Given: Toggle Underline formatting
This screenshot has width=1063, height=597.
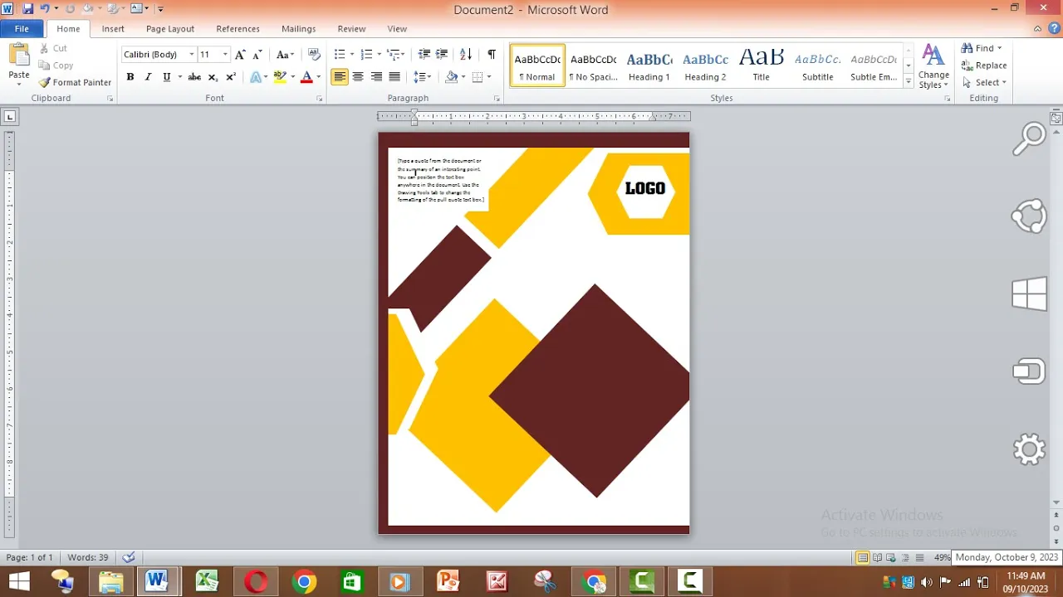Looking at the screenshot, I should [x=166, y=77].
